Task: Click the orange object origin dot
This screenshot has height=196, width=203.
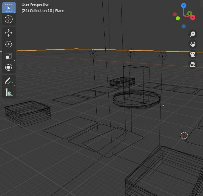Action: coord(163,105)
